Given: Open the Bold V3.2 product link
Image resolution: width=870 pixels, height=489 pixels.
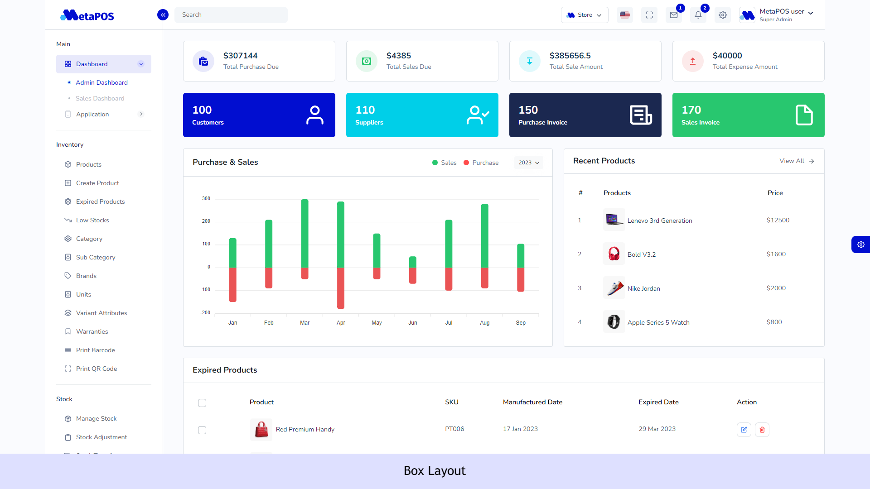Looking at the screenshot, I should pos(641,254).
